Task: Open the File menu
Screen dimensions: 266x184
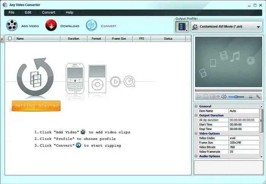Action: pos(11,13)
